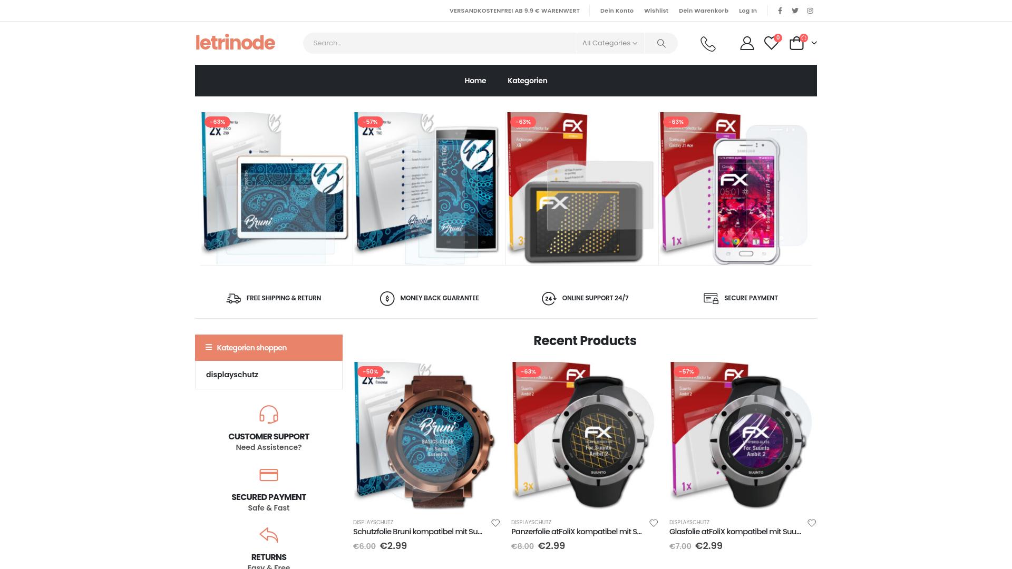This screenshot has width=1012, height=569.
Task: Open the shopping bag cart icon
Action: click(x=796, y=43)
